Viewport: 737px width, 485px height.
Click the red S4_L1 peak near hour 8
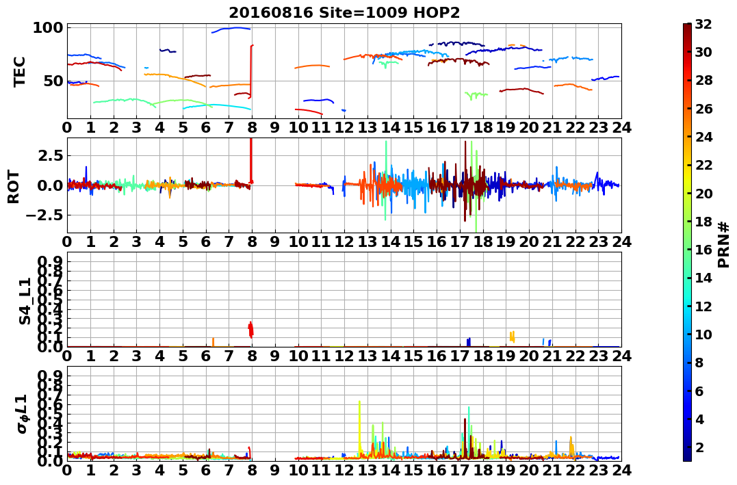pos(251,330)
